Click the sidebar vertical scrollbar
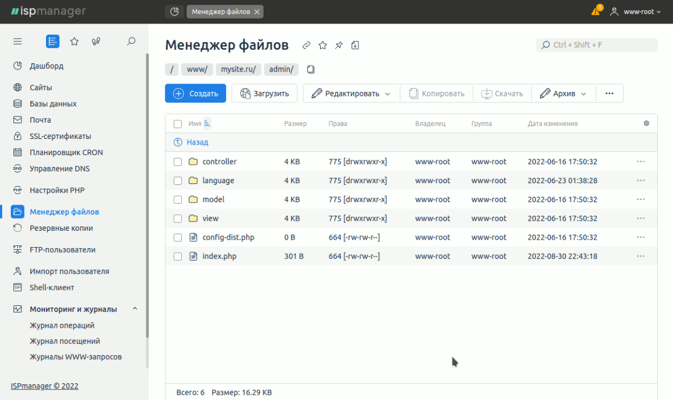Viewport: 673px width, 400px height. coord(147,196)
